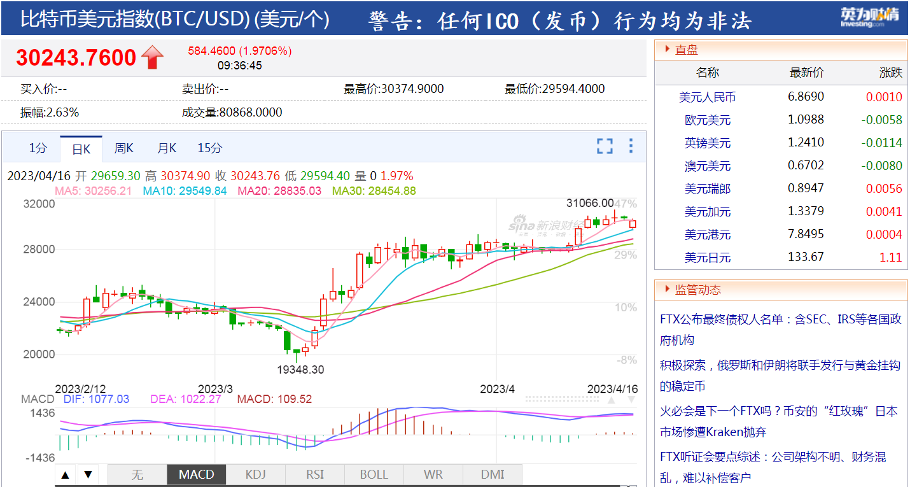Click the ▼ zoom button below the chart
Screen dimensions: 910x487
pyautogui.click(x=87, y=474)
